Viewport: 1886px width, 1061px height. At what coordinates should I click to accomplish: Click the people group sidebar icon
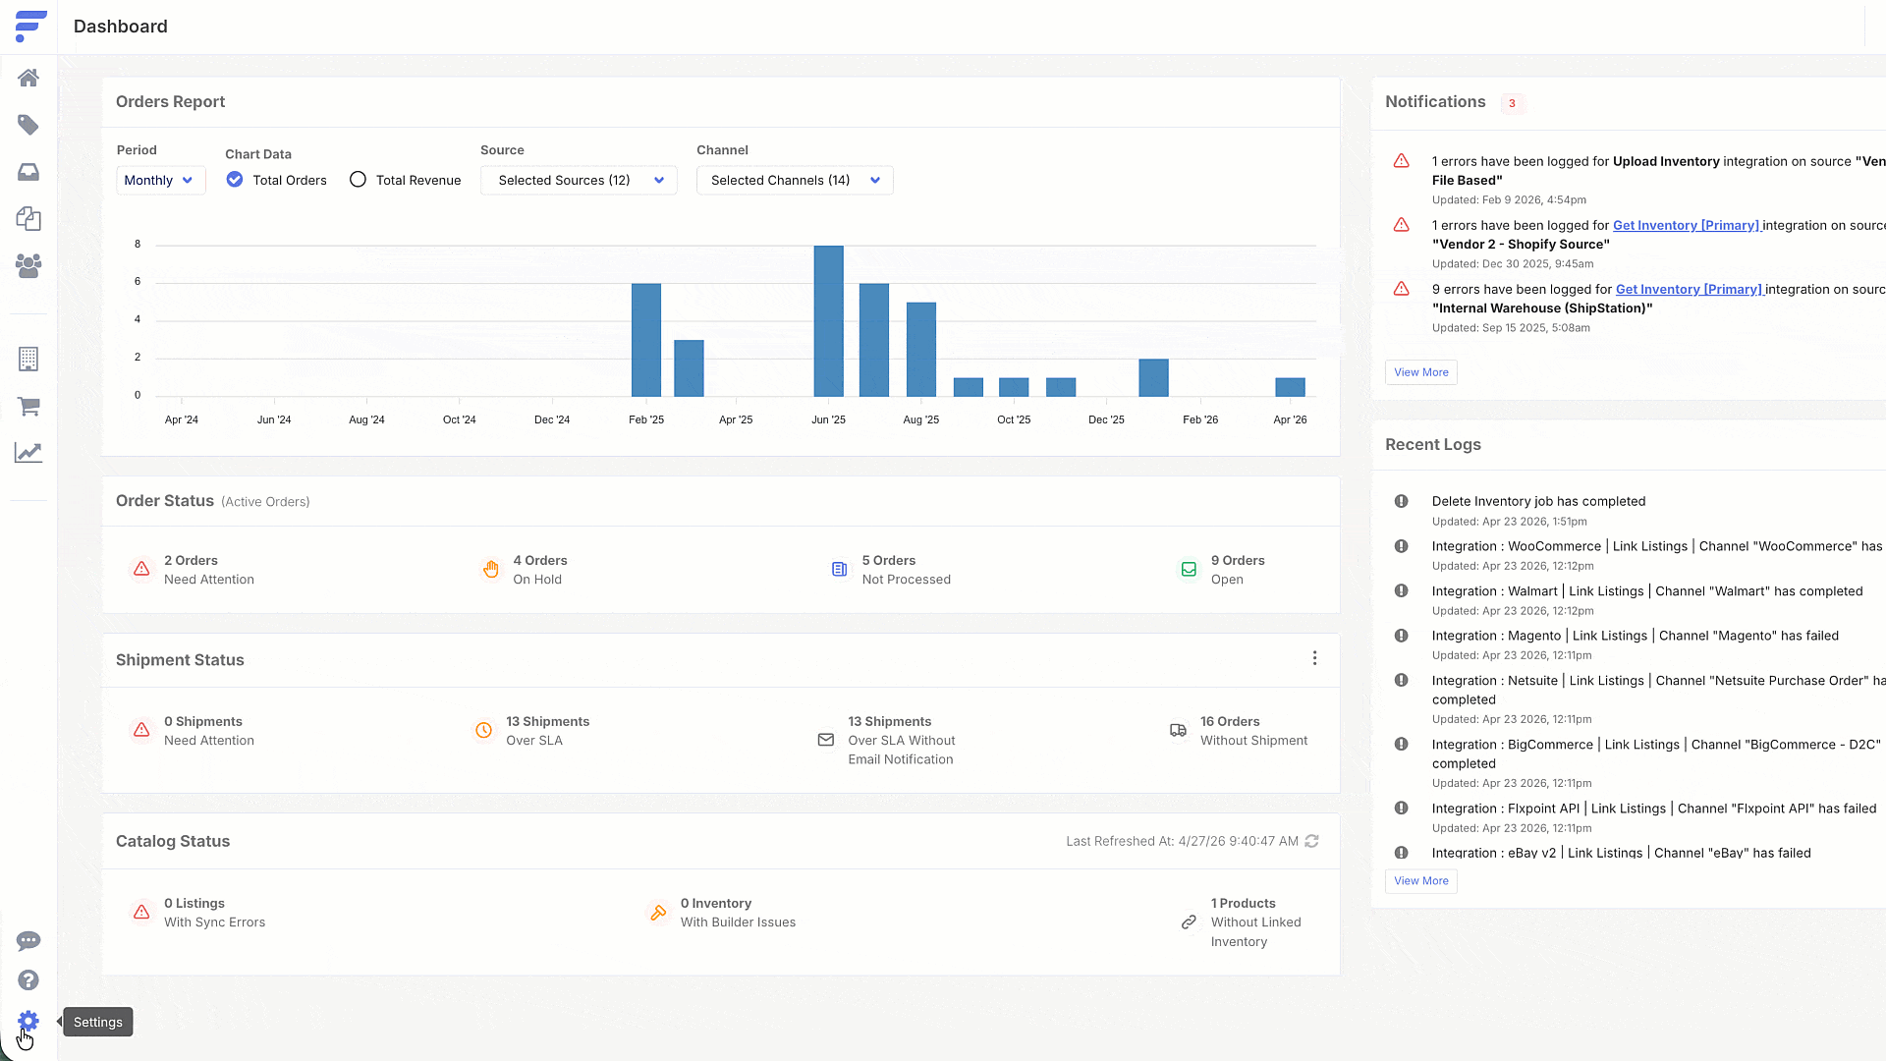[x=28, y=265]
